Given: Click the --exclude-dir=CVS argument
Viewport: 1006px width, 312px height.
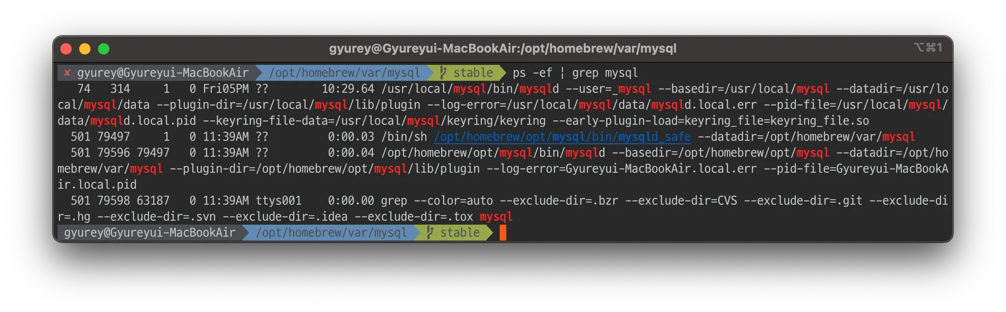Looking at the screenshot, I should click(x=681, y=201).
